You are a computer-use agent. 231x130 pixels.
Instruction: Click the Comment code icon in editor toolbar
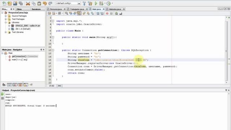117,13
